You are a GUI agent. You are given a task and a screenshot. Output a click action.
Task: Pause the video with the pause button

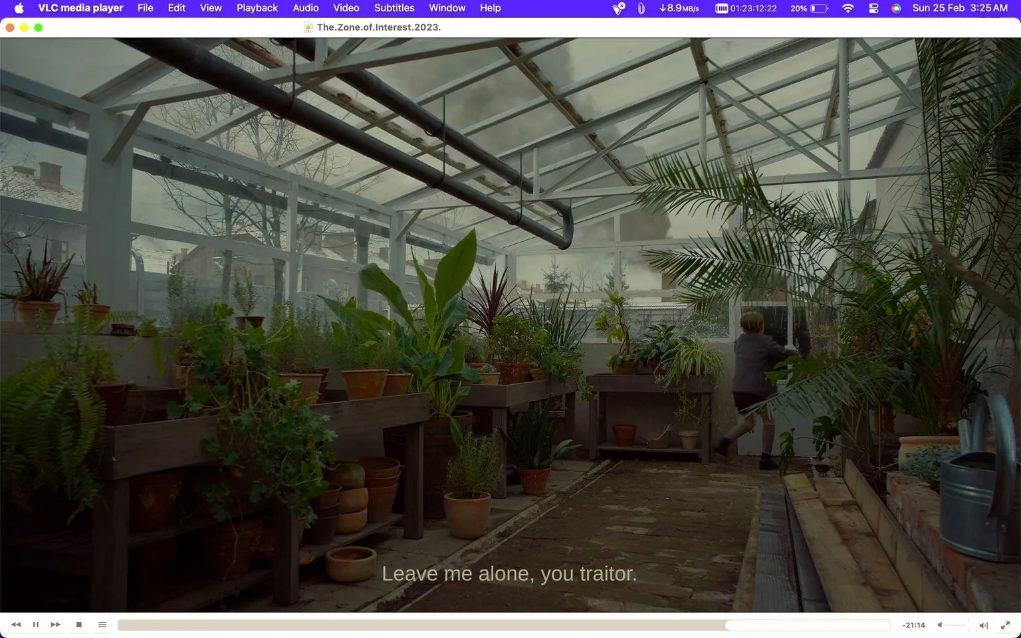[36, 625]
